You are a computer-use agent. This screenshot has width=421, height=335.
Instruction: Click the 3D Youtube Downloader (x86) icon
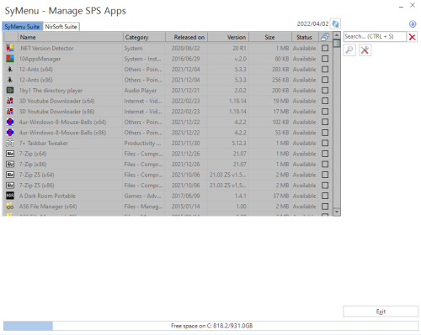[10, 112]
